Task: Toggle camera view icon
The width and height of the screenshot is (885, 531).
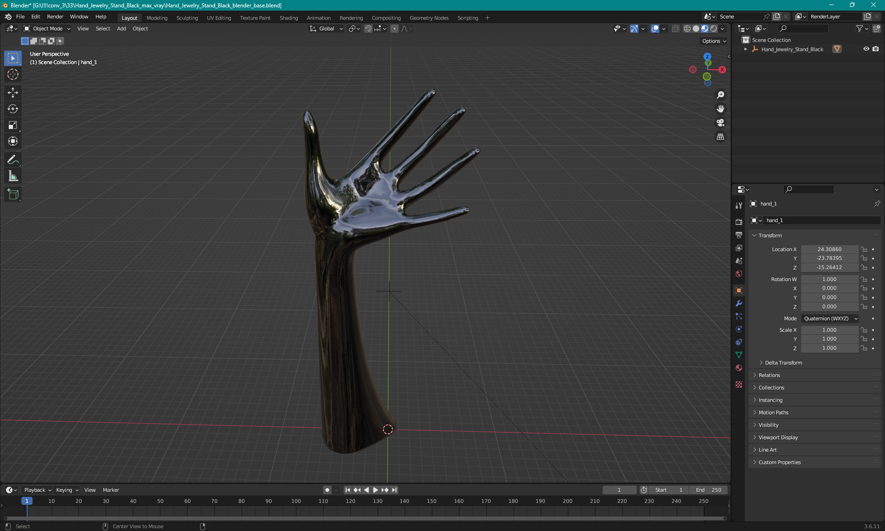Action: (x=720, y=123)
